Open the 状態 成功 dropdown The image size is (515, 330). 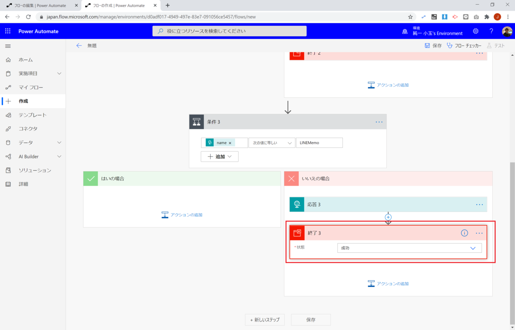click(x=409, y=248)
